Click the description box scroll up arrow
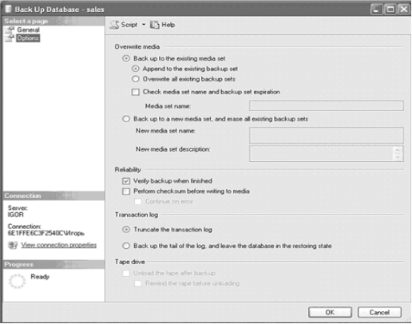412x324 pixels. click(x=398, y=150)
